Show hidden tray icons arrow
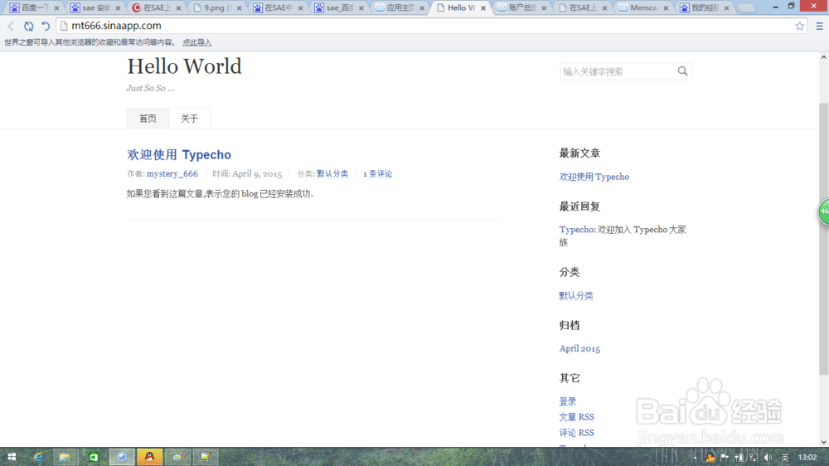 [x=695, y=458]
